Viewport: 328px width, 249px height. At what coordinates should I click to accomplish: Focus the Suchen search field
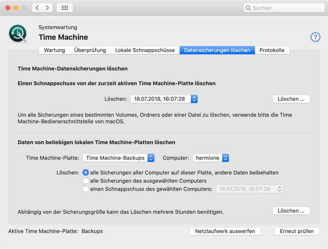point(284,8)
